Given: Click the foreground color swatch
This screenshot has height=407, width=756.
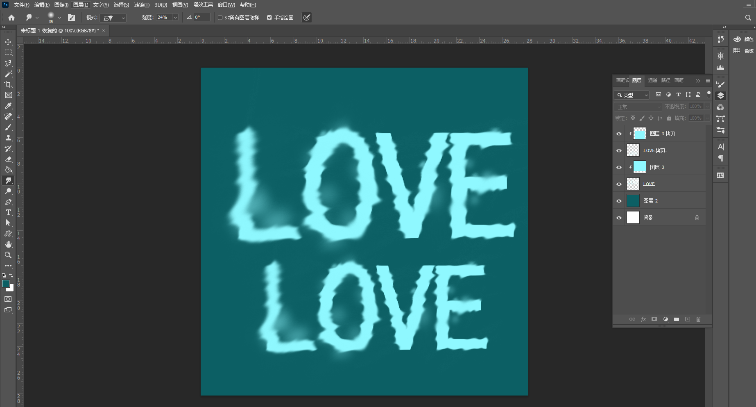Looking at the screenshot, I should pos(6,284).
